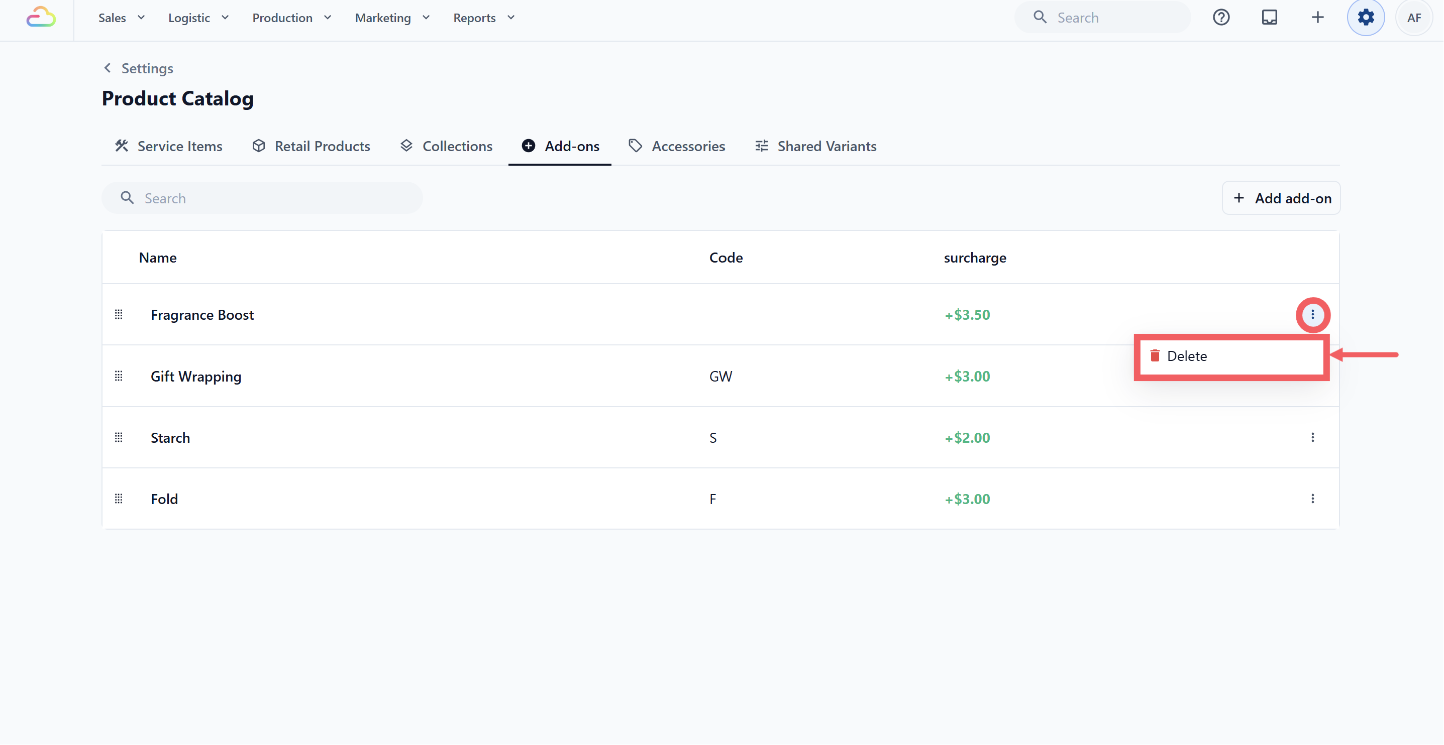The width and height of the screenshot is (1444, 745).
Task: Click the plus icon in top bar
Action: (x=1317, y=18)
